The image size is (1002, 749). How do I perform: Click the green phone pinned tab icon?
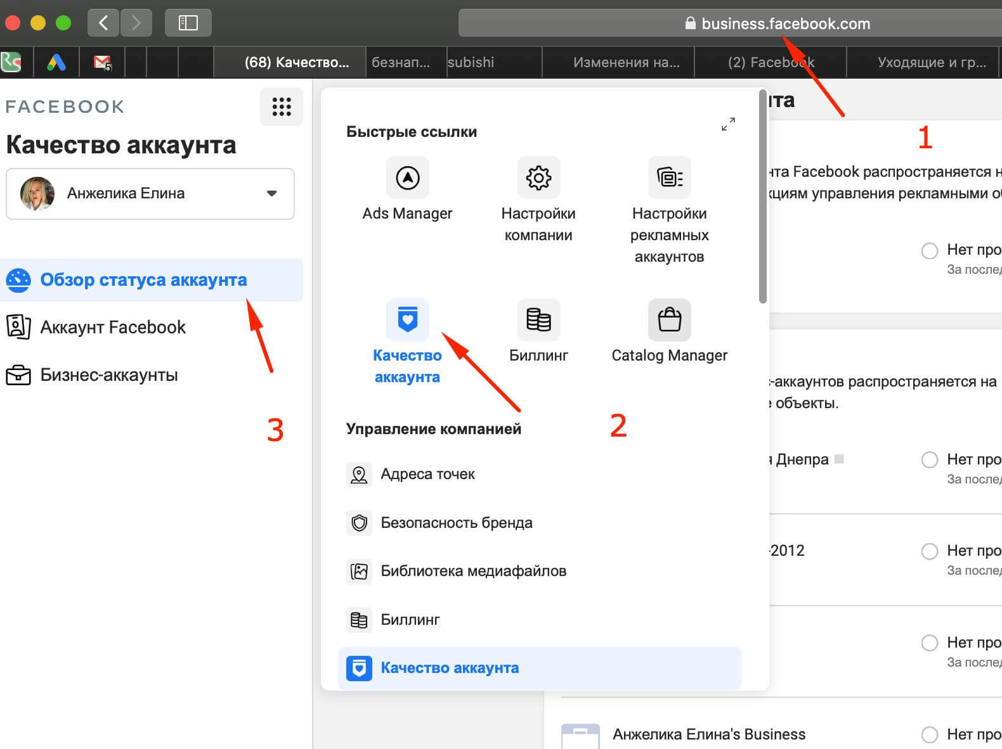11,62
